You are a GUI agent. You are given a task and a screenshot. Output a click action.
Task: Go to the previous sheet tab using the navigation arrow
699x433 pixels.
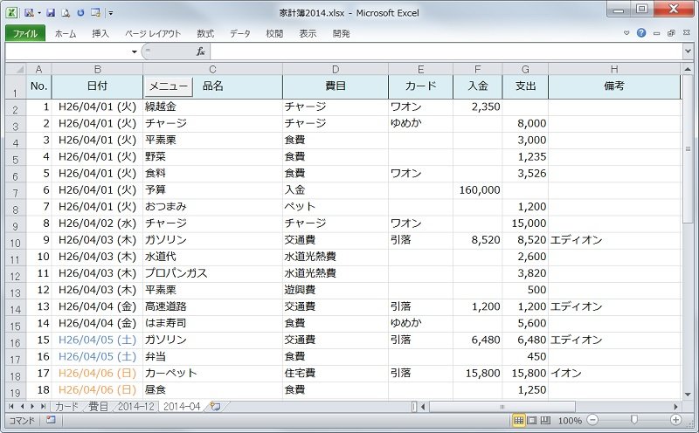pos(22,406)
